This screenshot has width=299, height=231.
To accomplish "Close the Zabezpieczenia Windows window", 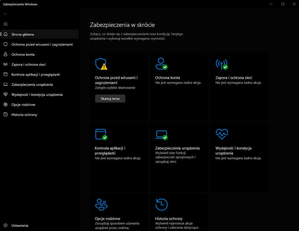I will click(x=294, y=4).
